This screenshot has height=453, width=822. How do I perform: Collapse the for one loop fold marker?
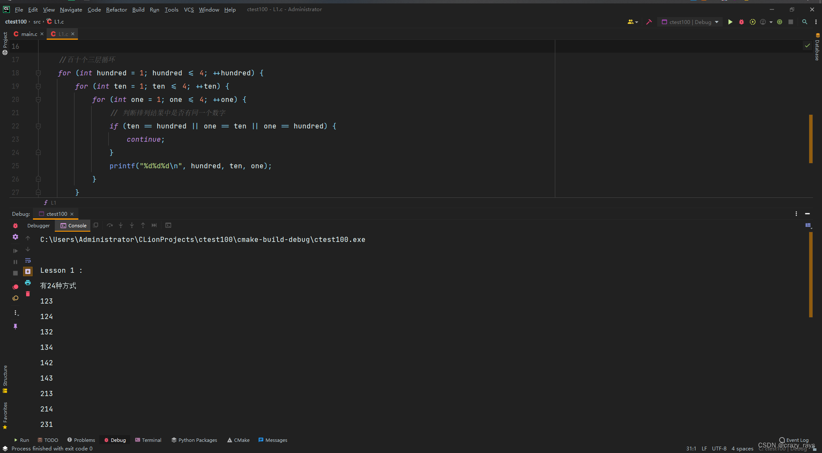(x=38, y=100)
